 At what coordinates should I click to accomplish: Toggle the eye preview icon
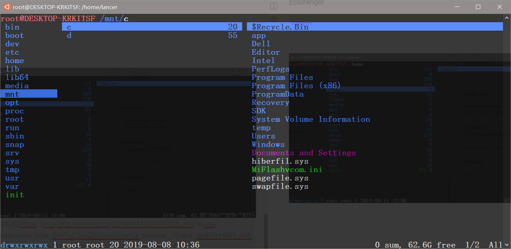tap(273, 19)
